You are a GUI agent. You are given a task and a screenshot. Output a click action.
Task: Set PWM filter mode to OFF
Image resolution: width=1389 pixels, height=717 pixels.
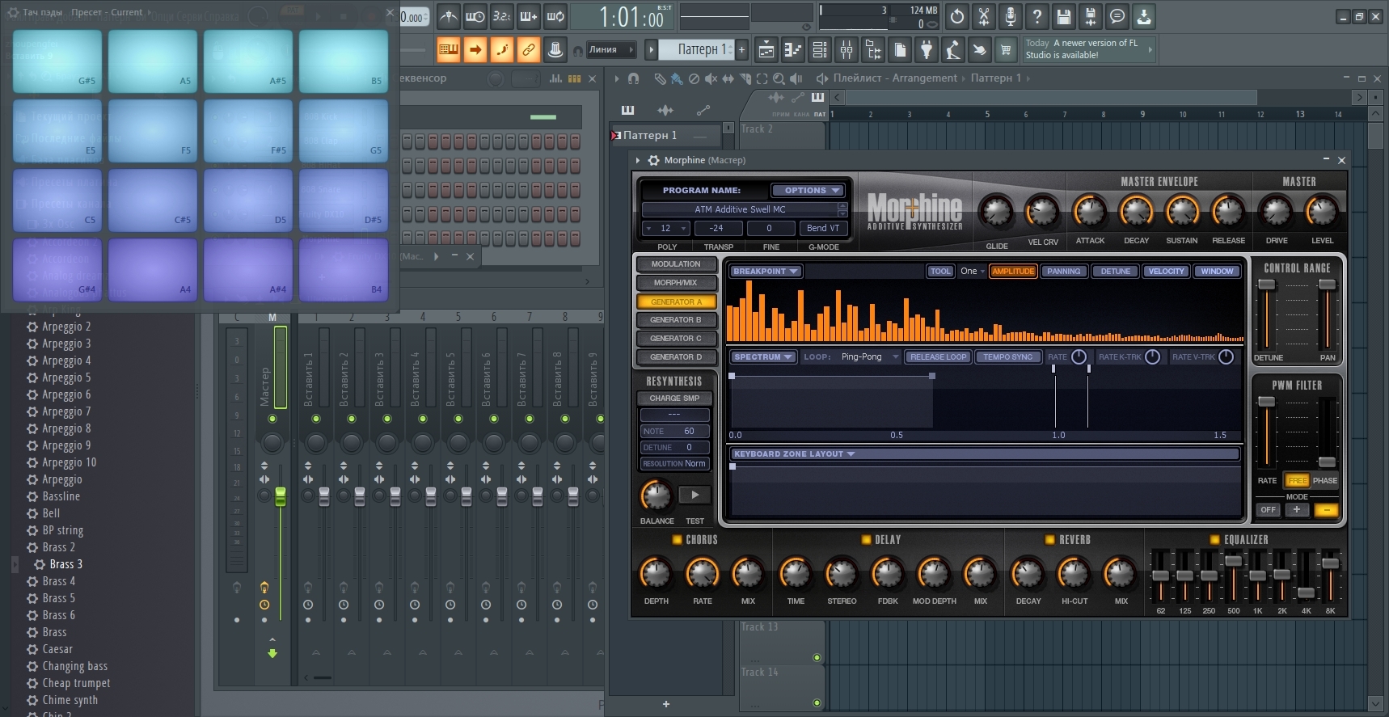click(1269, 510)
